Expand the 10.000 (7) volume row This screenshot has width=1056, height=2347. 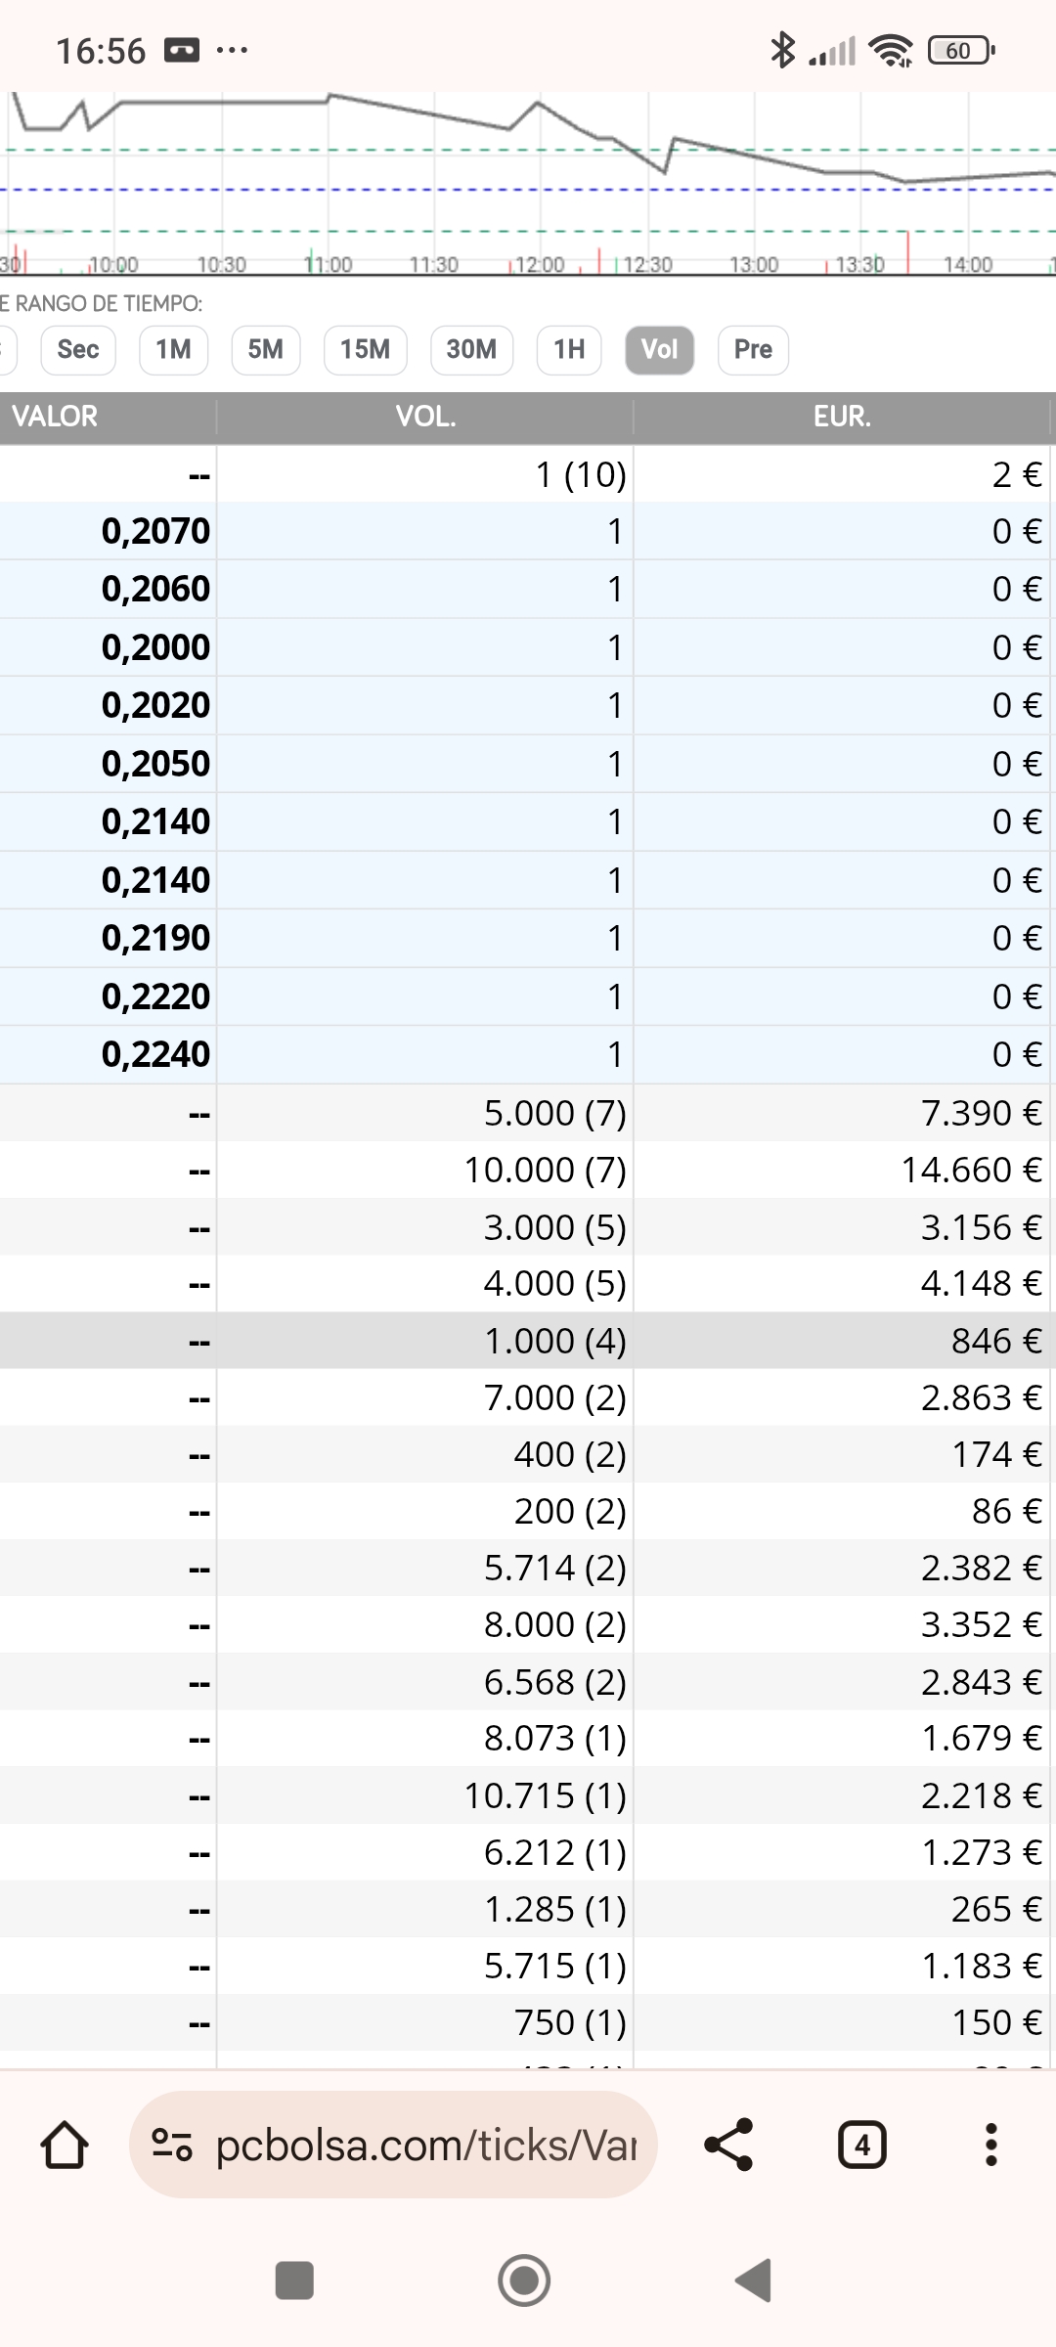click(528, 1170)
